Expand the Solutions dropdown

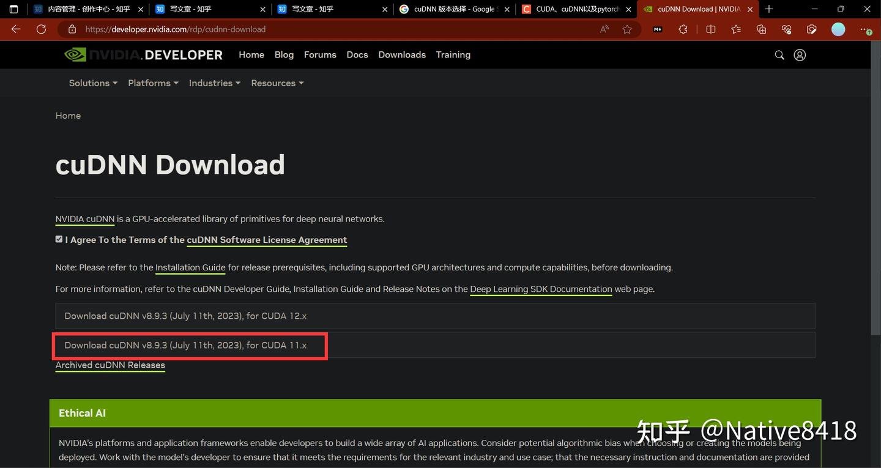pyautogui.click(x=92, y=83)
